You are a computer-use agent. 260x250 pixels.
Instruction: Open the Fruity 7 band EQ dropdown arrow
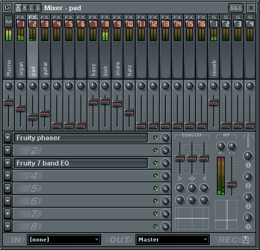8,163
